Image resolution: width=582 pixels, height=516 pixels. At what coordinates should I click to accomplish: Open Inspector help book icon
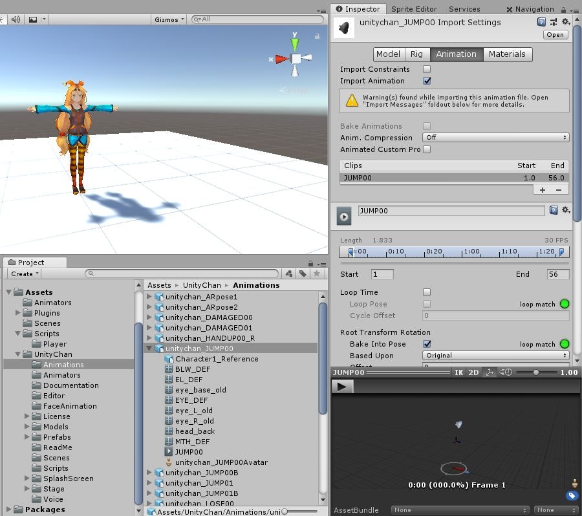coord(541,22)
